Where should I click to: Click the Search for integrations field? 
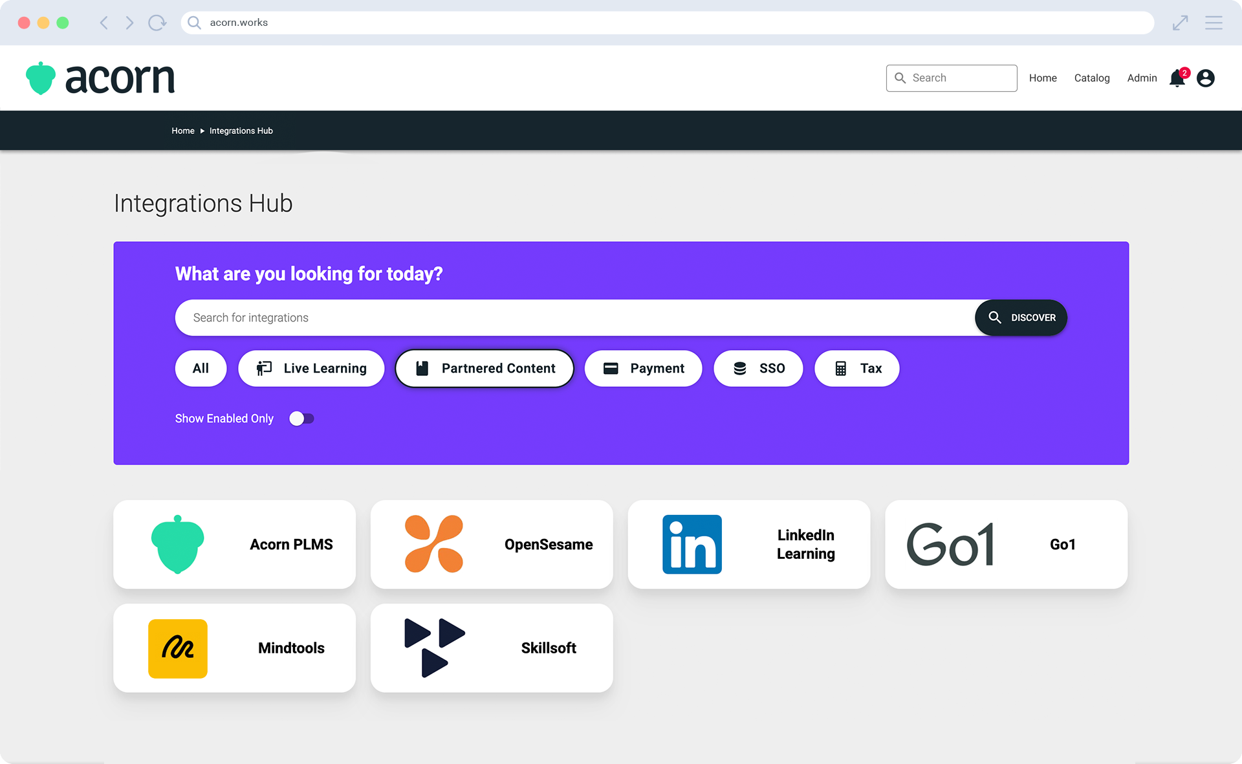click(x=574, y=318)
